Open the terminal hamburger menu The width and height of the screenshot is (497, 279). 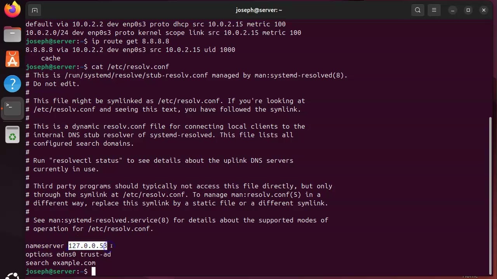434,10
